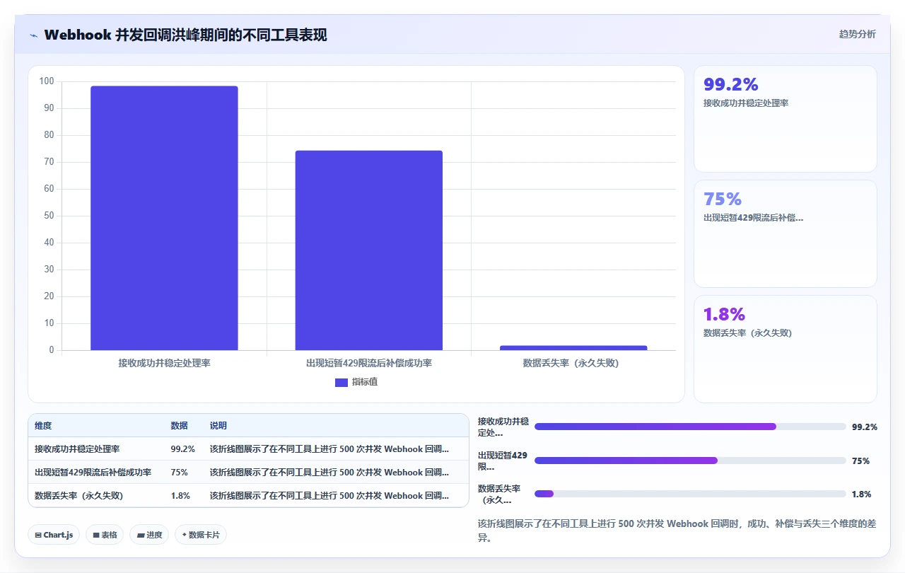Viewport: 905px width, 573px height.
Task: Select the 出现短暂429限流后补偿成功率 bar in the chart
Action: tap(369, 250)
